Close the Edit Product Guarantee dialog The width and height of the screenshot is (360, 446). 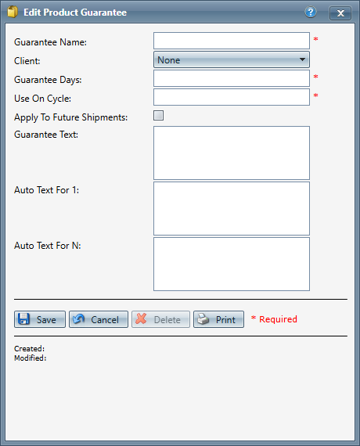click(340, 13)
